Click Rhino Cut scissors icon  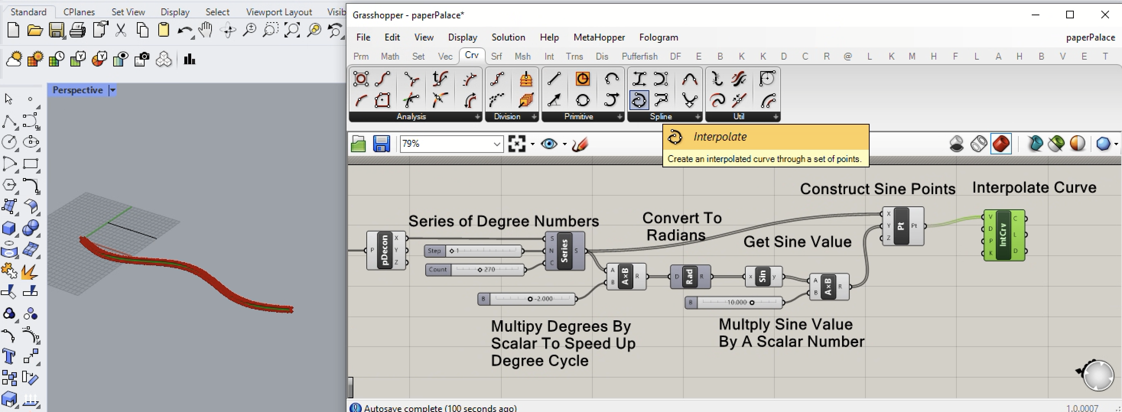pos(120,31)
